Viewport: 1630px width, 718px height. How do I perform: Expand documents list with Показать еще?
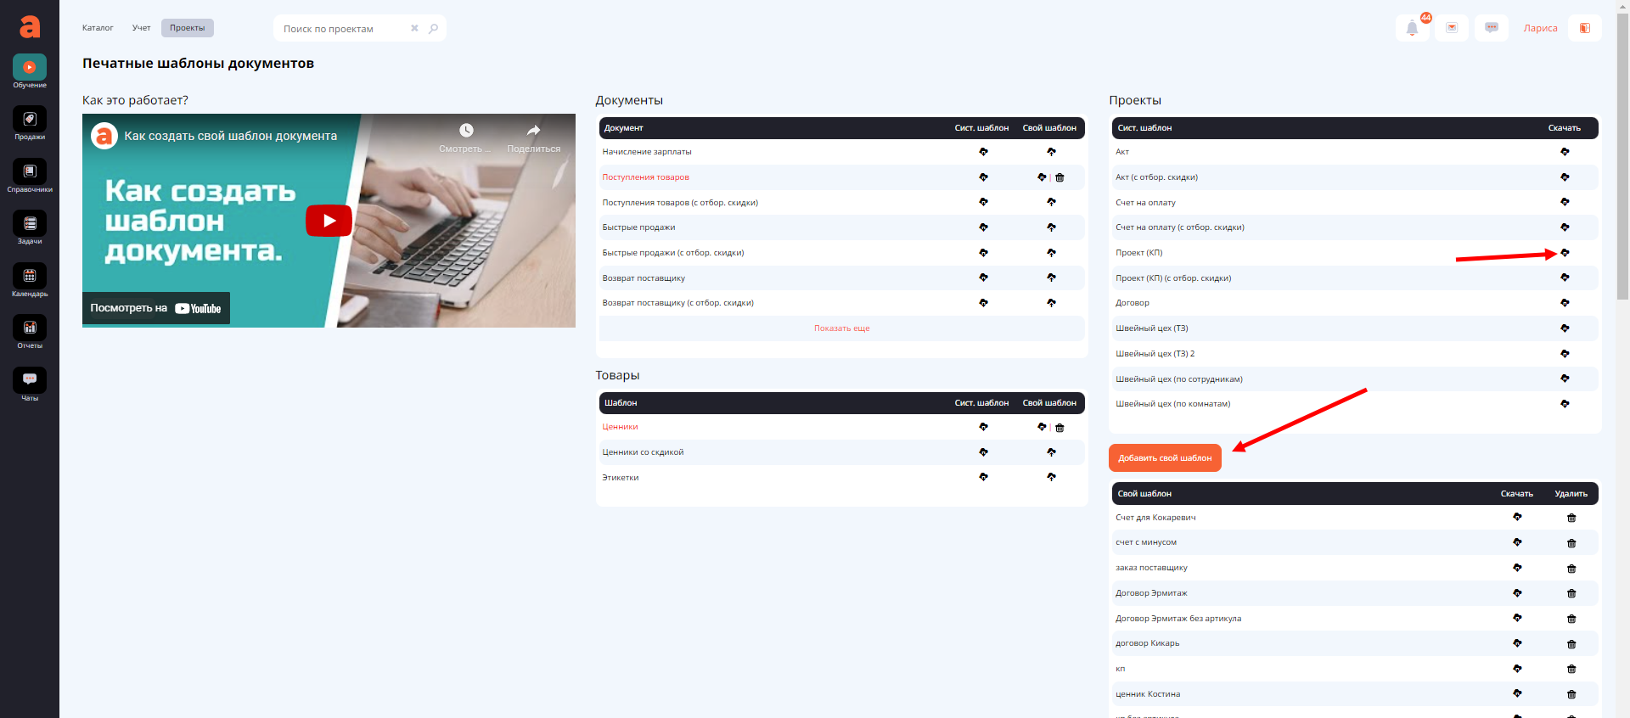tap(841, 328)
